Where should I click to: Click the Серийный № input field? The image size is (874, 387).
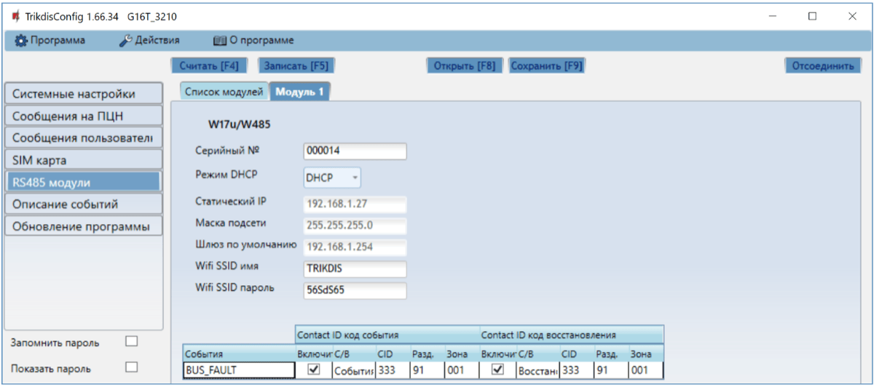coord(355,151)
